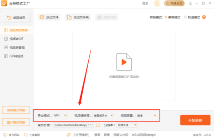
Task: Click 开始转换 start convert button
Action: (x=195, y=120)
